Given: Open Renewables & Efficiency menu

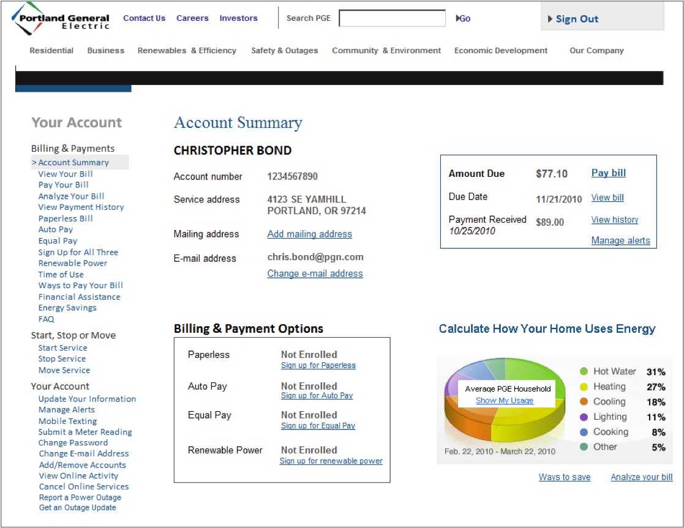Looking at the screenshot, I should [x=187, y=51].
